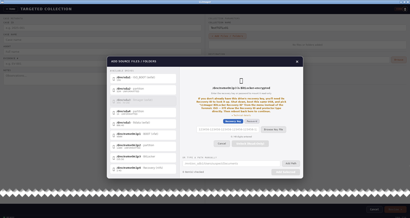Click the destination Browse button

[x=399, y=60]
